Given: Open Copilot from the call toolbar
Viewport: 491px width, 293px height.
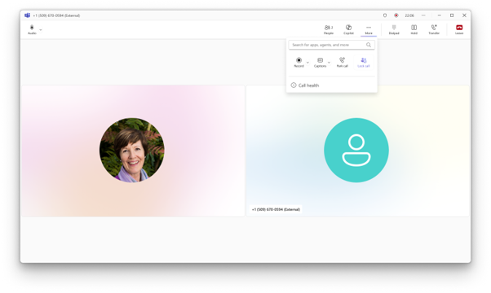Looking at the screenshot, I should coord(348,29).
